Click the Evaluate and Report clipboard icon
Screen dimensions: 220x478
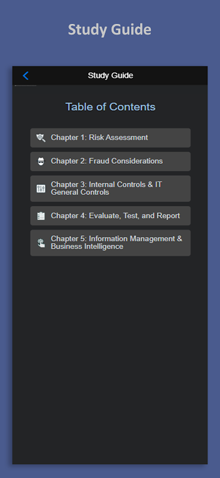41,216
